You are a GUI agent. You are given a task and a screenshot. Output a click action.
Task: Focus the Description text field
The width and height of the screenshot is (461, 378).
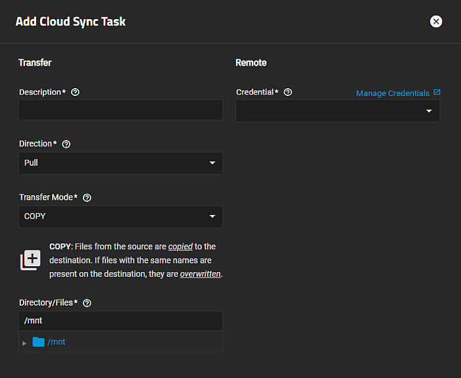coord(120,110)
